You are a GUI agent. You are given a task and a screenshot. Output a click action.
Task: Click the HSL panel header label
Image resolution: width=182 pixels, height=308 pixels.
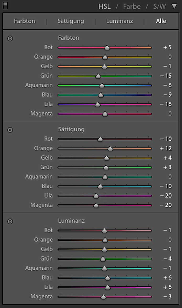(104, 6)
